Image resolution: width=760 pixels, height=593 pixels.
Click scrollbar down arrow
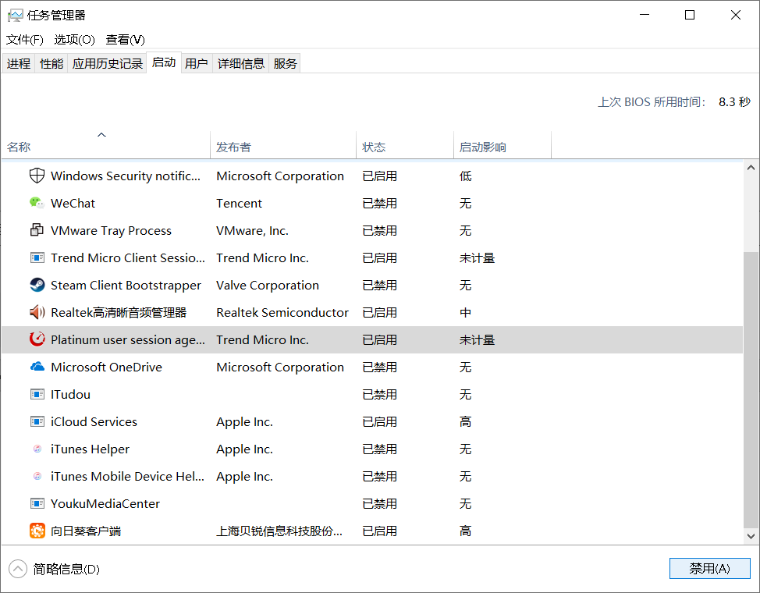point(751,536)
